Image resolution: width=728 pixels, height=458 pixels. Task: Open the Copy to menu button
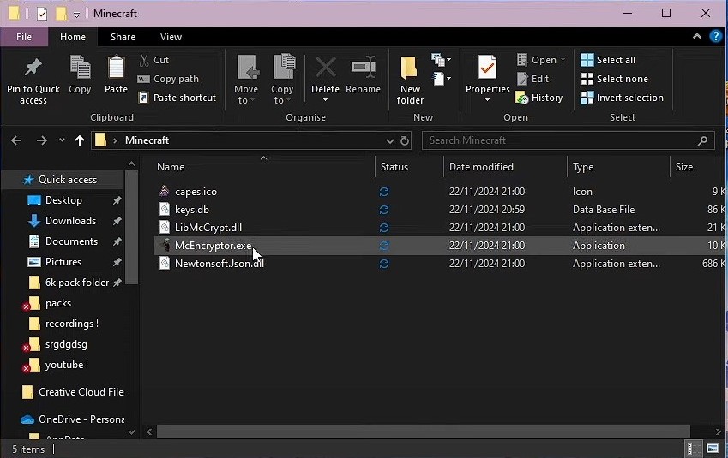pyautogui.click(x=282, y=80)
